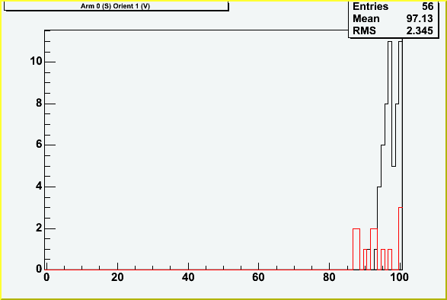Select the x-axis label 20
447x300 pixels.
[x=117, y=277]
